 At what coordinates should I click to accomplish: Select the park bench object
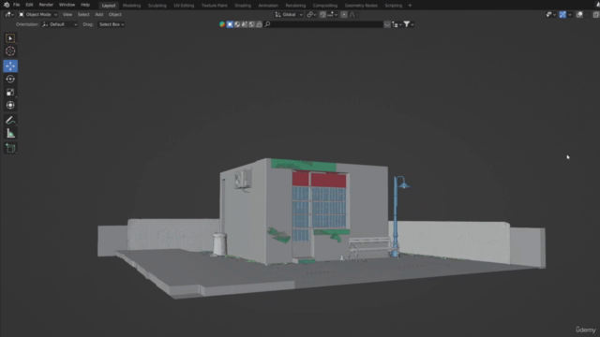pos(370,246)
